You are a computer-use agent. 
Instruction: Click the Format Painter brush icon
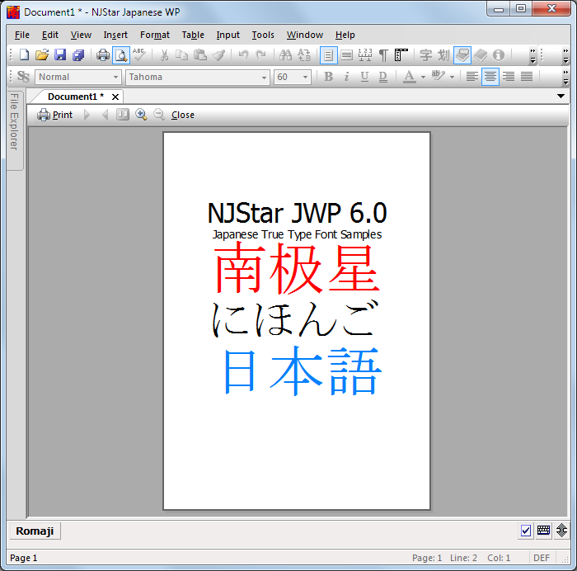pyautogui.click(x=218, y=55)
